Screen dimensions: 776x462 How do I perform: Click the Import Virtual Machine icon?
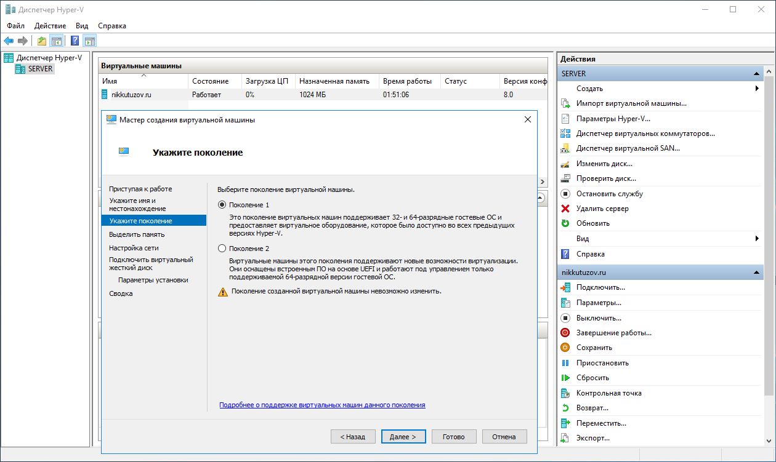point(565,103)
